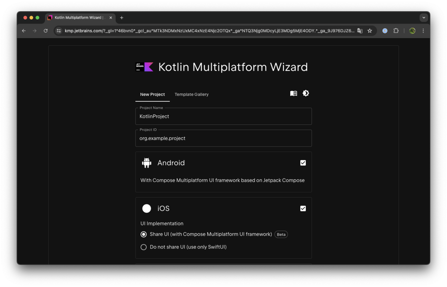
Task: Click the JetBrains Kotlin logo
Action: tap(145, 67)
